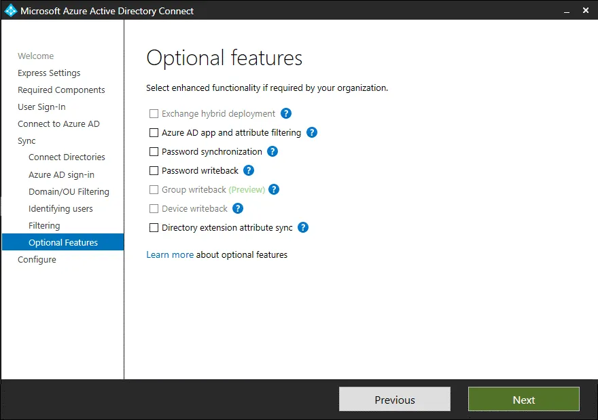Screen dimensions: 598x420
Task: Open the Domain/OU Filtering step
Action: pos(69,192)
